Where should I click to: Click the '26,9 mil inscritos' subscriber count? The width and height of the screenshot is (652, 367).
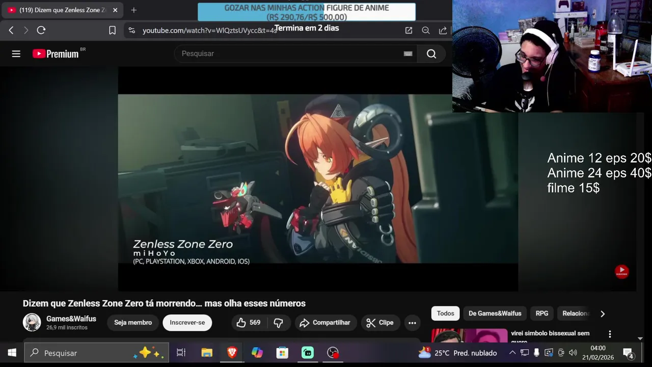click(67, 328)
